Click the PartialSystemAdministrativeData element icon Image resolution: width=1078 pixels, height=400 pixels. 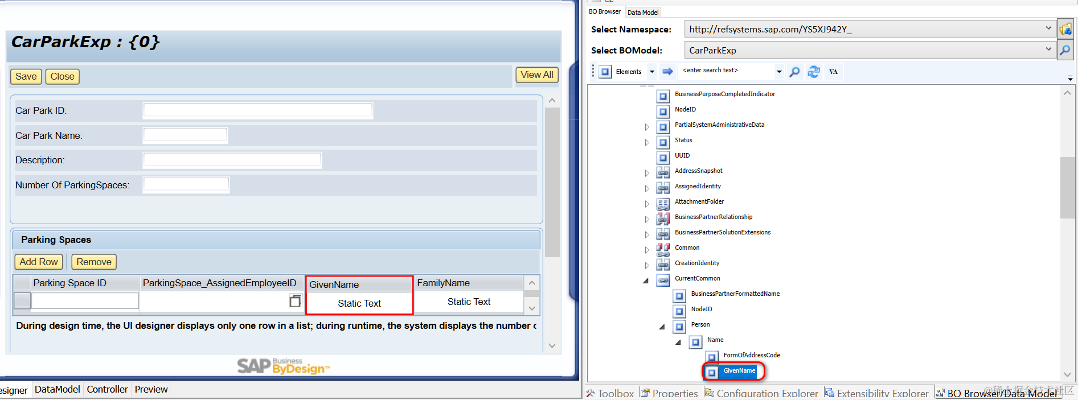(x=663, y=127)
